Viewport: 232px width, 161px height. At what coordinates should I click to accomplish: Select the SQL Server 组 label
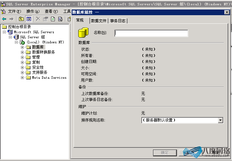click(x=32, y=37)
